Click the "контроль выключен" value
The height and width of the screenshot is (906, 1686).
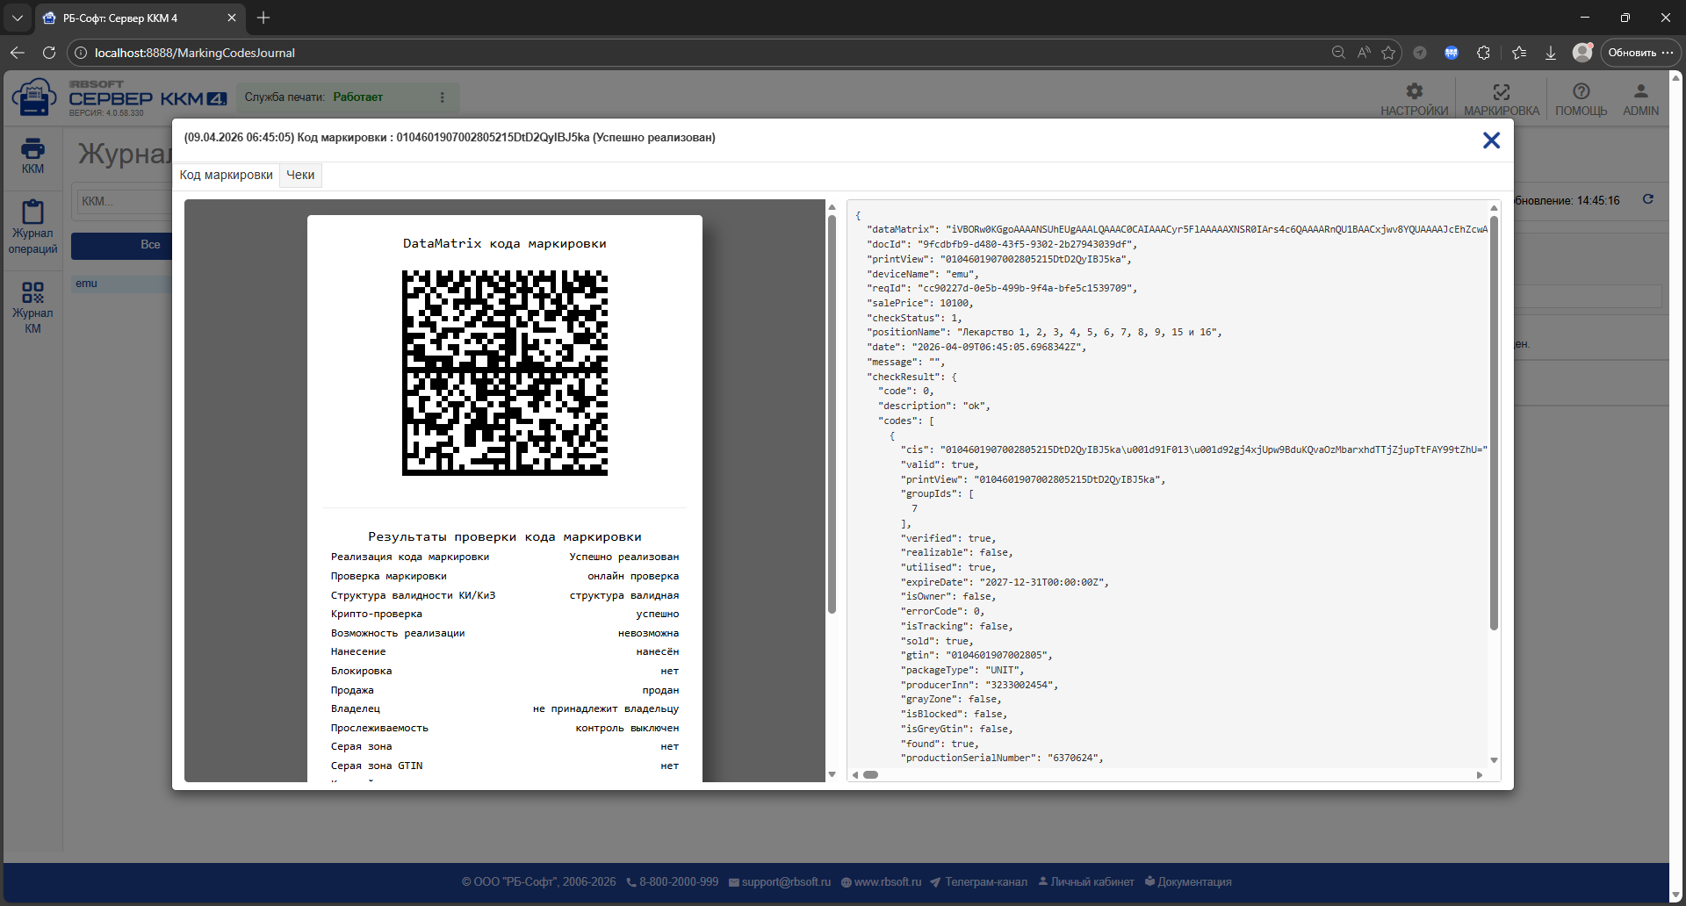[627, 728]
